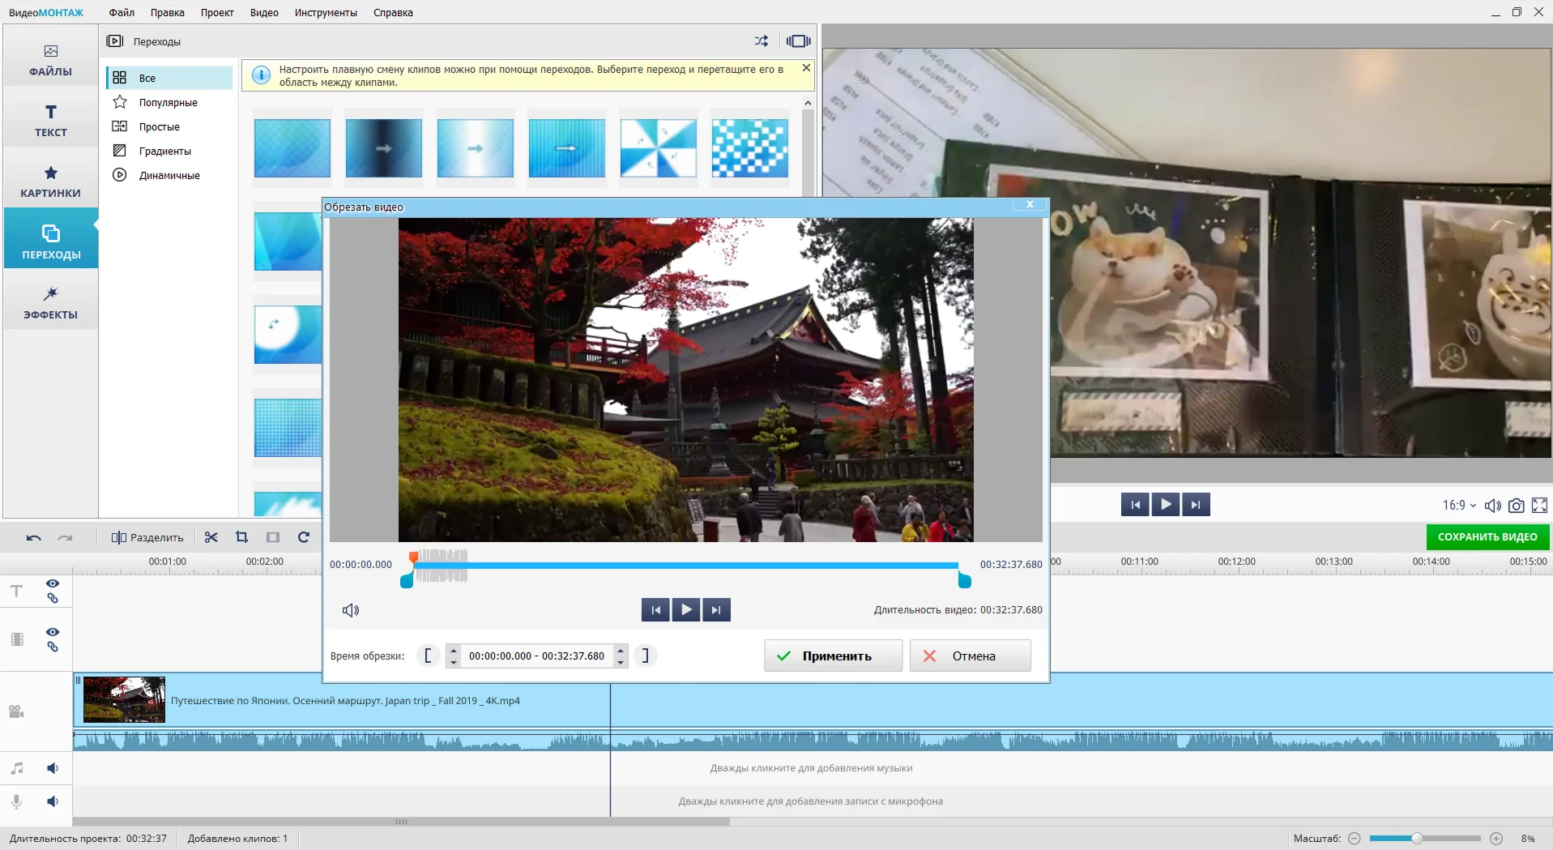The height and width of the screenshot is (850, 1553).
Task: Toggle video track visibility eye icon
Action: pyautogui.click(x=53, y=632)
